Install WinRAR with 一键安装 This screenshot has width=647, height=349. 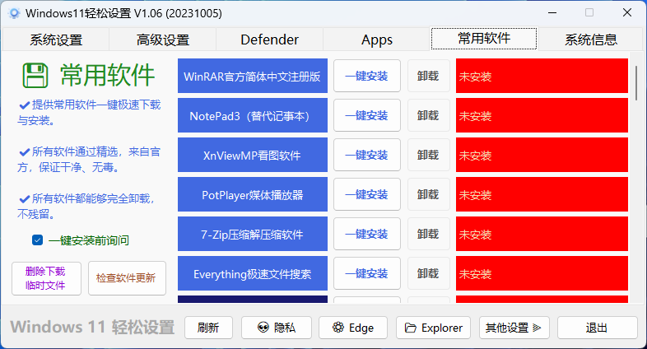tap(367, 76)
